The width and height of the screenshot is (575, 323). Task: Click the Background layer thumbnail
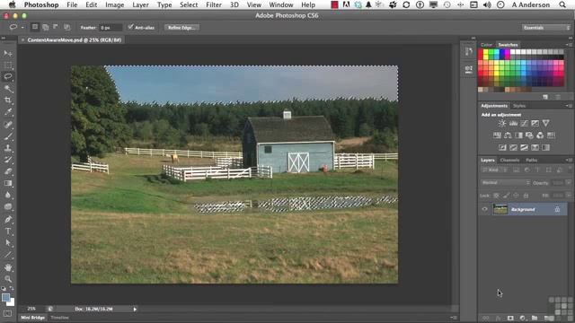(500, 209)
